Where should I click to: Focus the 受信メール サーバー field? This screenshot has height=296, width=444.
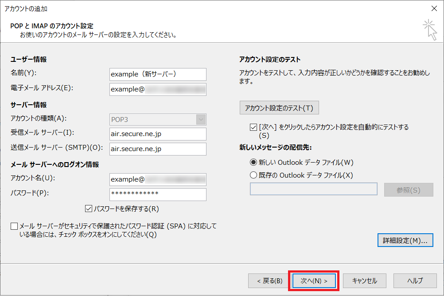pos(158,134)
